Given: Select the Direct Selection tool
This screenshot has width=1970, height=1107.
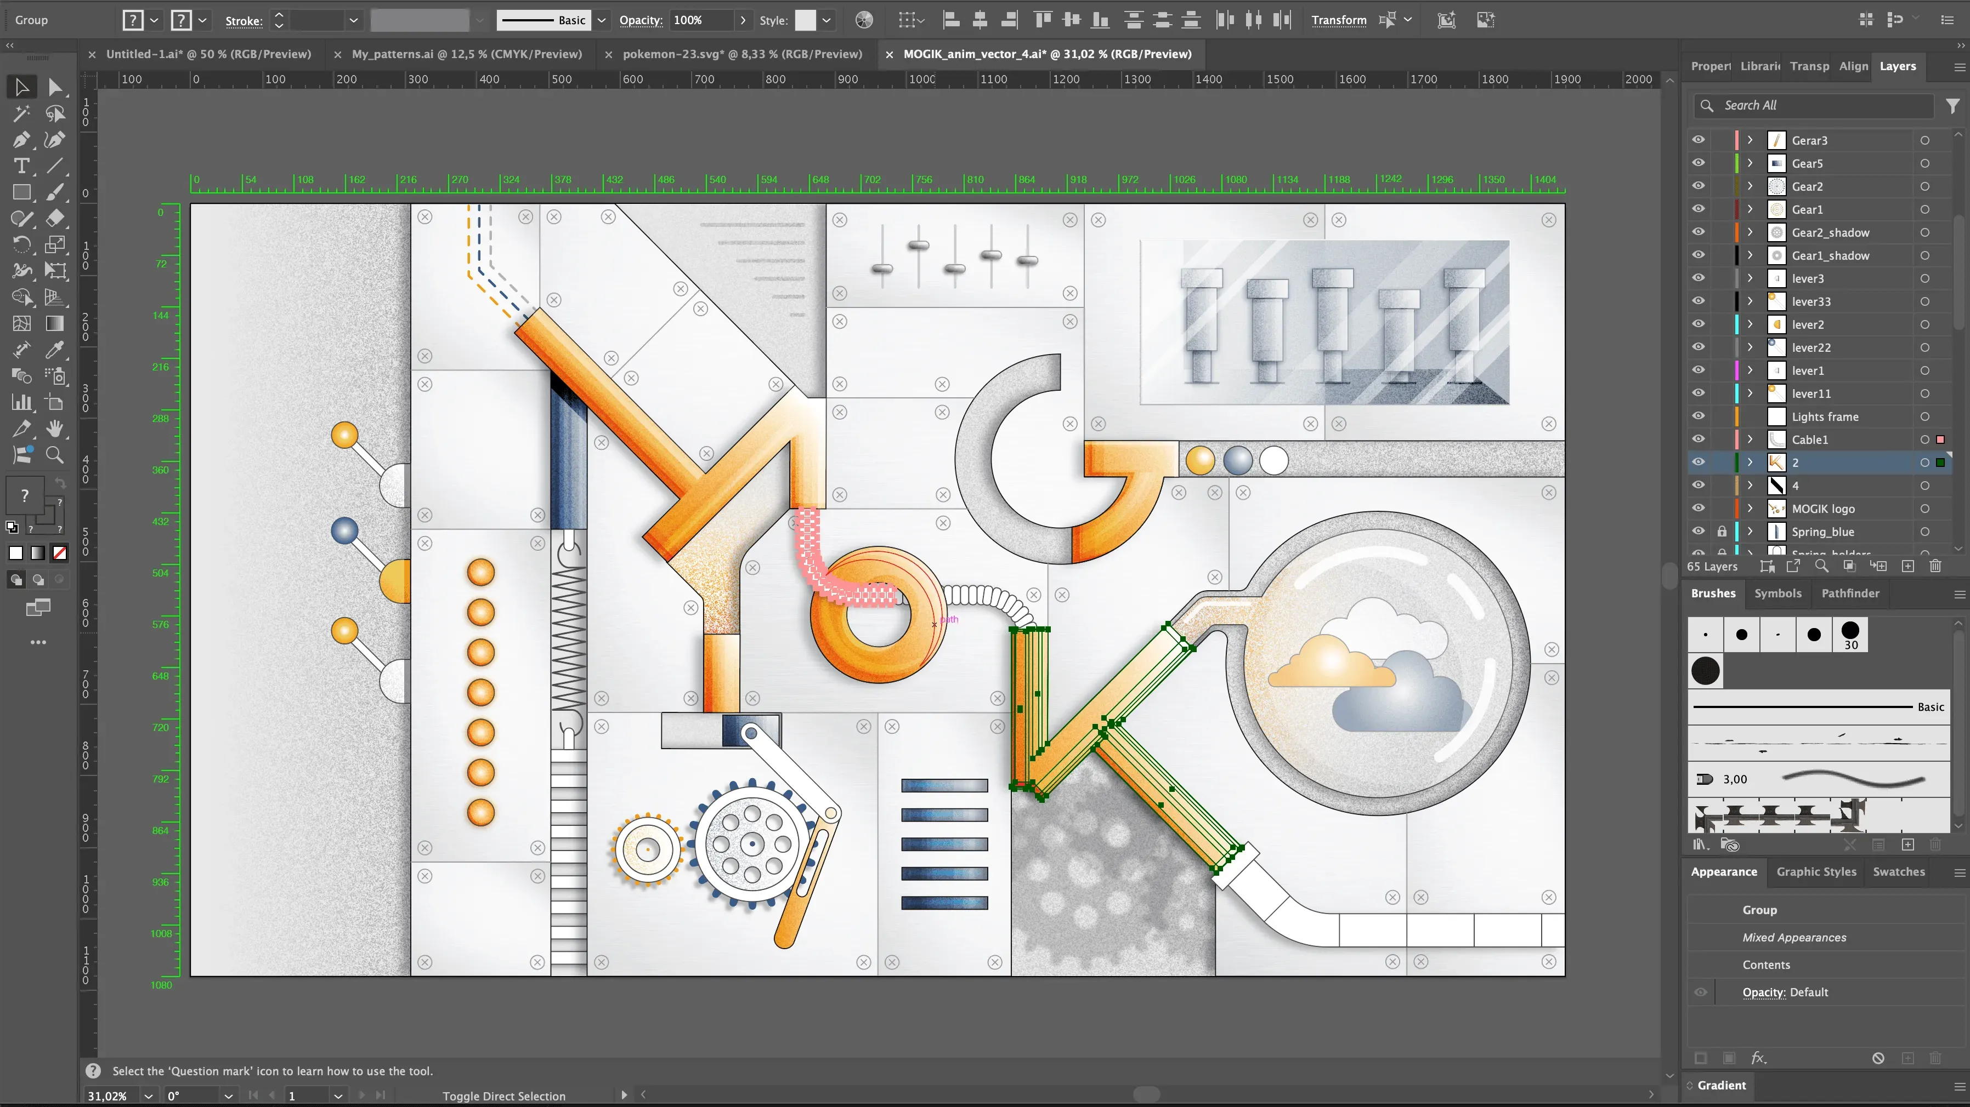Looking at the screenshot, I should tap(55, 87).
